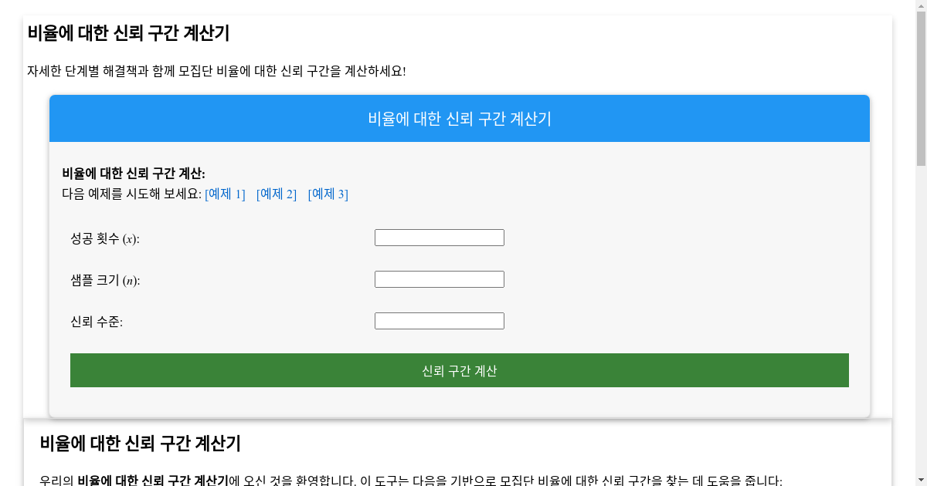This screenshot has width=927, height=486.
Task: Load the 예제 2 example
Action: click(x=277, y=194)
